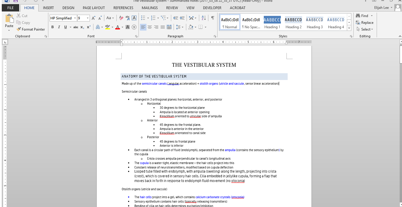Image resolution: width=402 pixels, height=207 pixels.
Task: Toggle bold formatting
Action: tap(52, 27)
